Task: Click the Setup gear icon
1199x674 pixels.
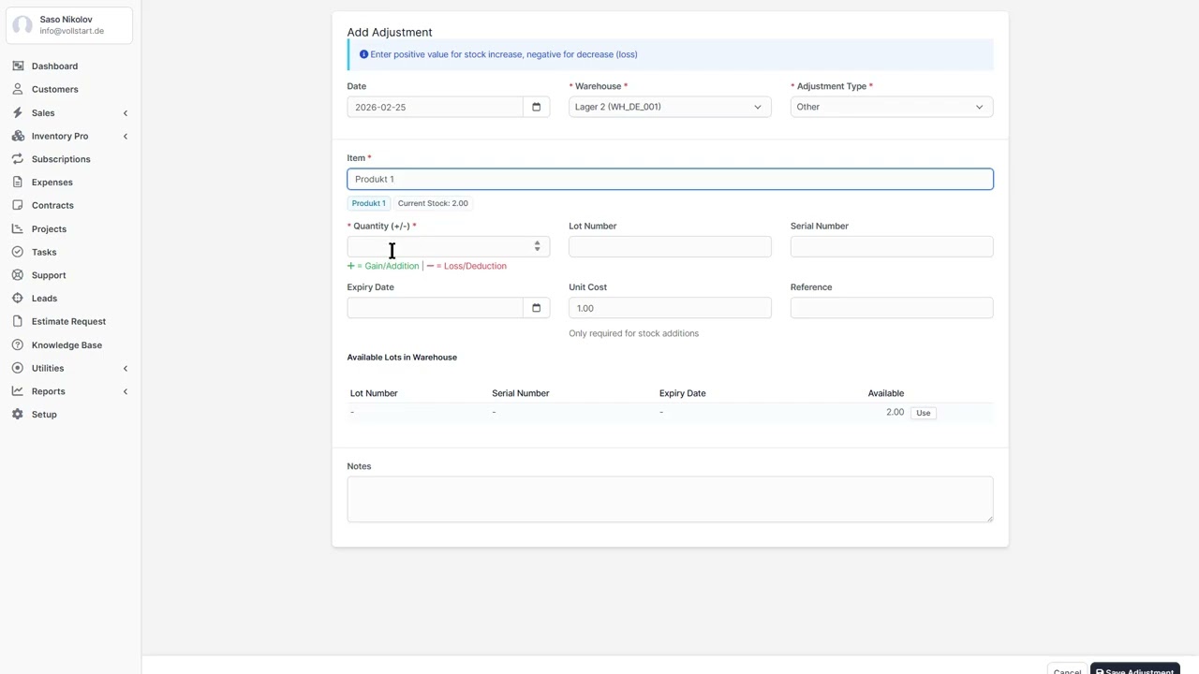Action: 18,415
